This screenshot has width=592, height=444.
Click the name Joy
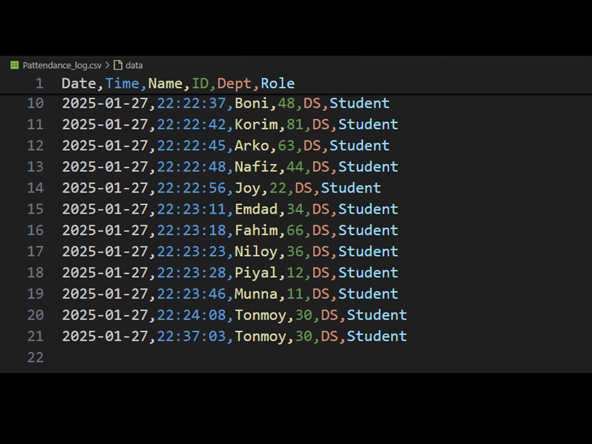[x=247, y=188]
